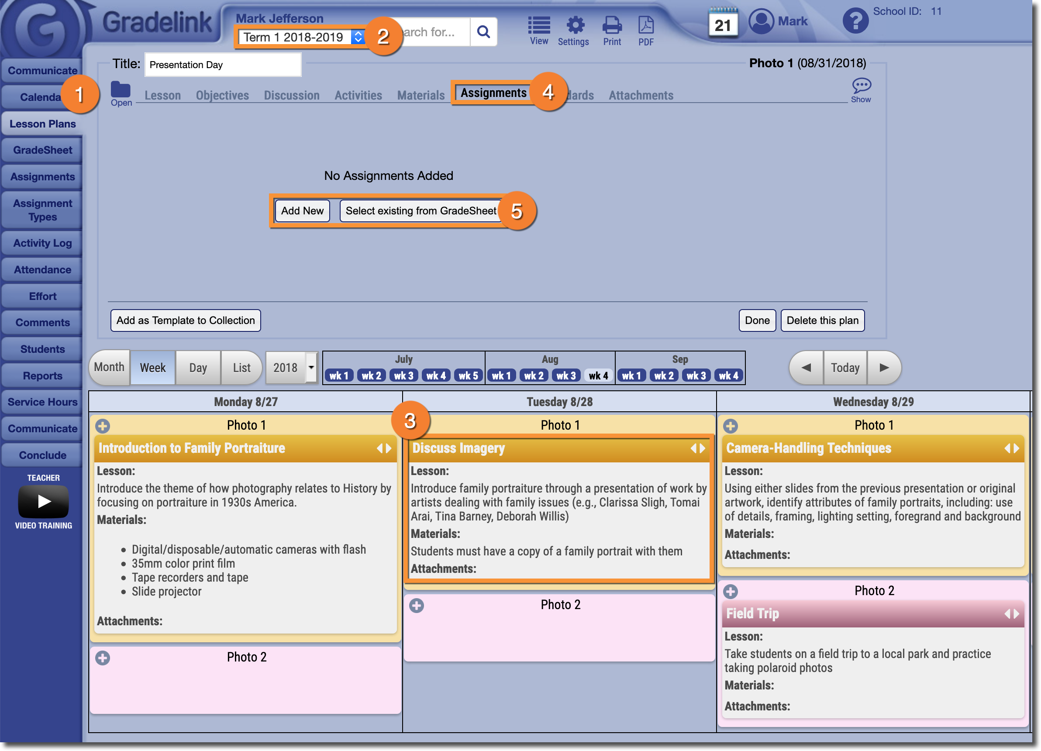Viewport: 1041px width, 751px height.
Task: Open GradeSheet in the sidebar
Action: click(x=42, y=150)
